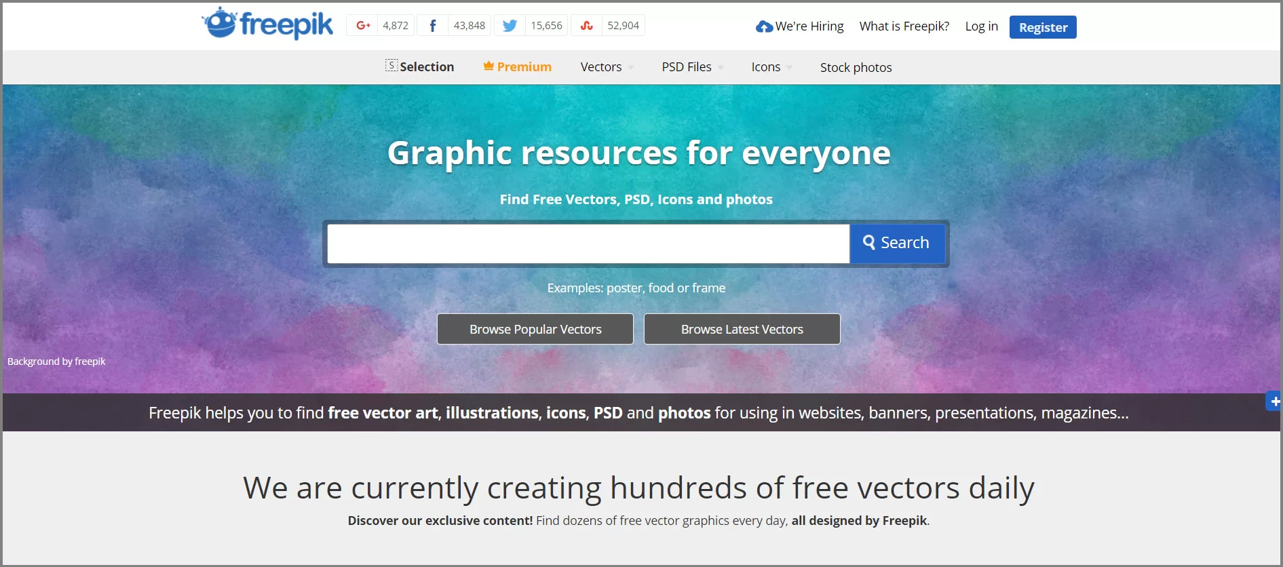The image size is (1283, 567).
Task: Click 'Find Free Vectors, PSD, Icons and photos' text
Action: 636,199
